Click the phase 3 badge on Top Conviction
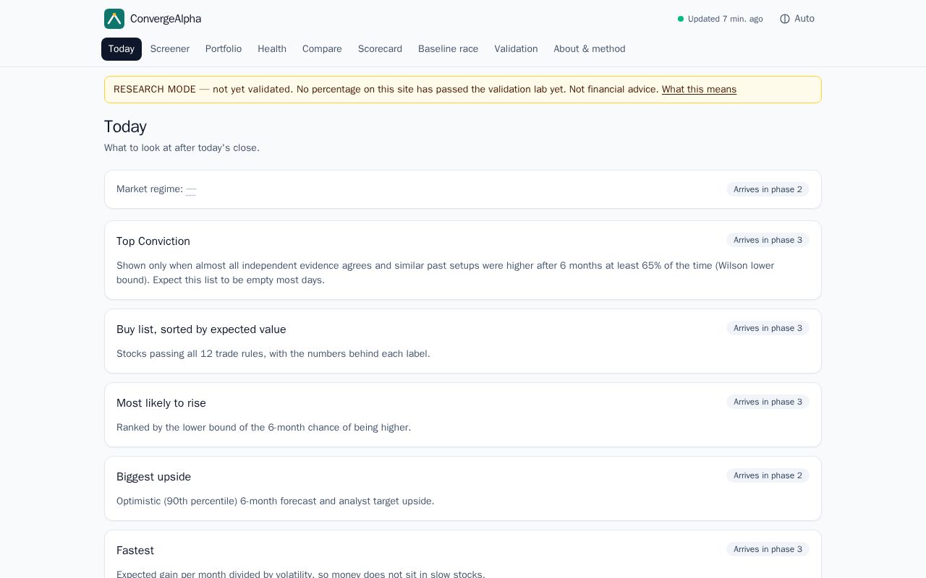 [x=768, y=240]
